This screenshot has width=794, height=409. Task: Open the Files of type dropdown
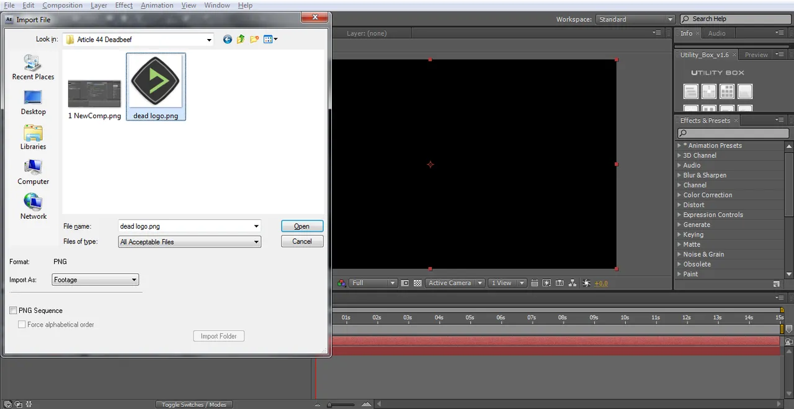[x=189, y=242]
